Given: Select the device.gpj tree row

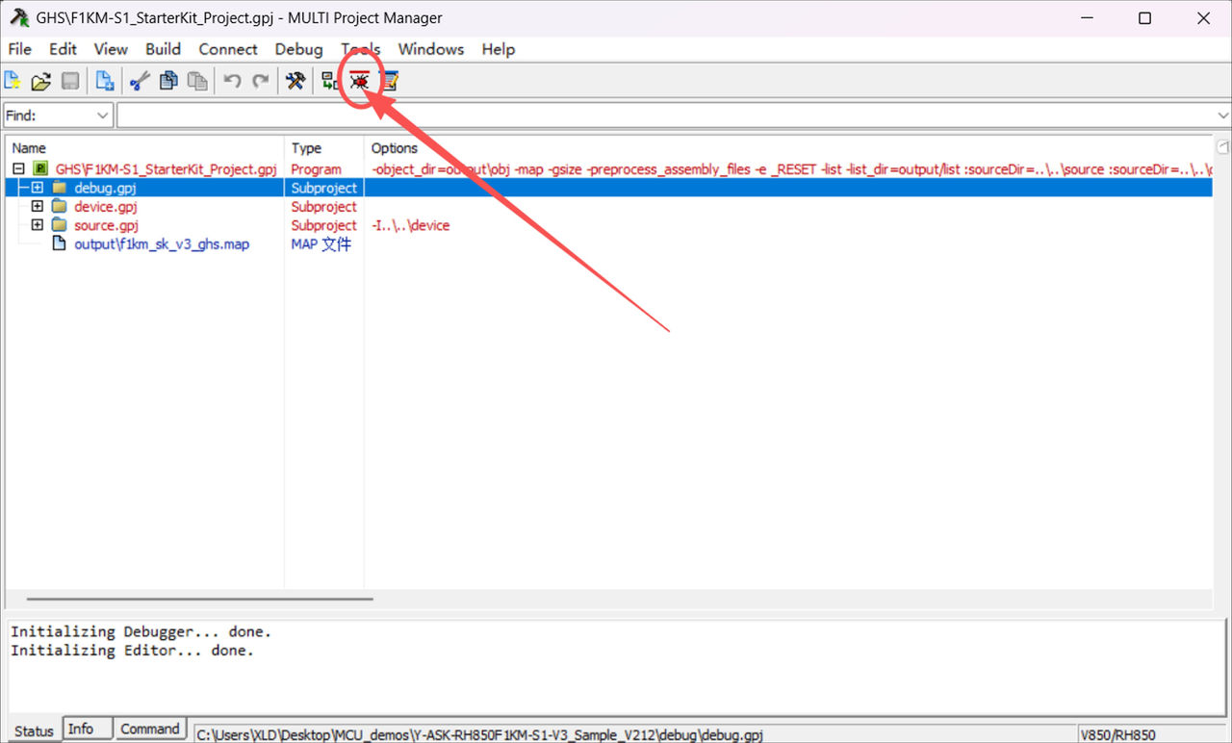Looking at the screenshot, I should point(608,206).
